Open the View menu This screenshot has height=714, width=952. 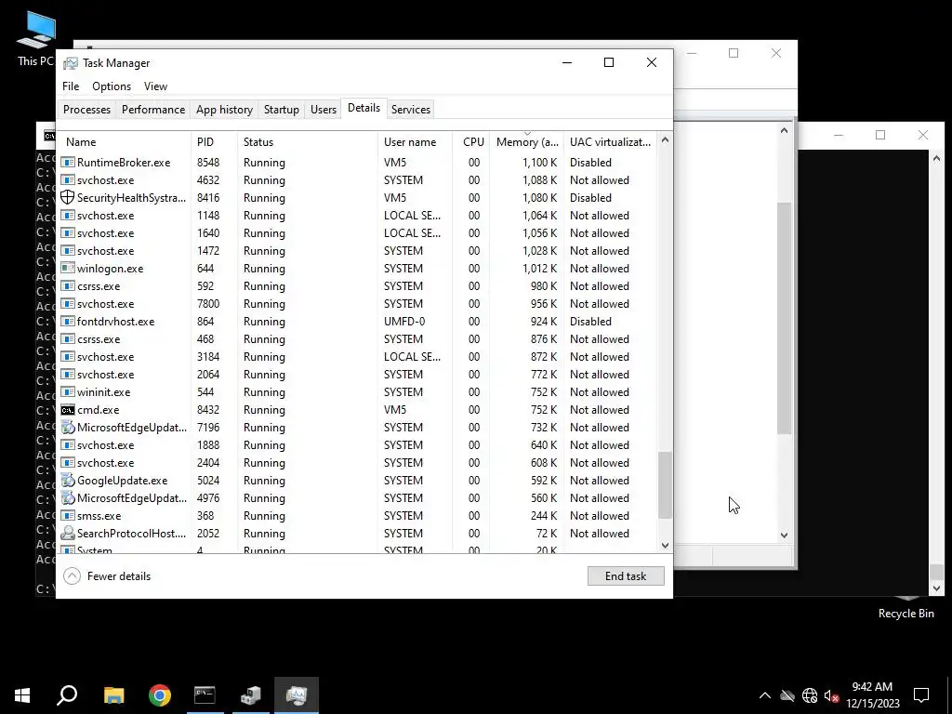[155, 86]
